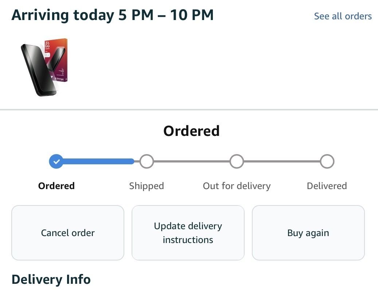The height and width of the screenshot is (290, 378).
Task: Click the blue checkmark Ordered step icon
Action: pyautogui.click(x=56, y=161)
